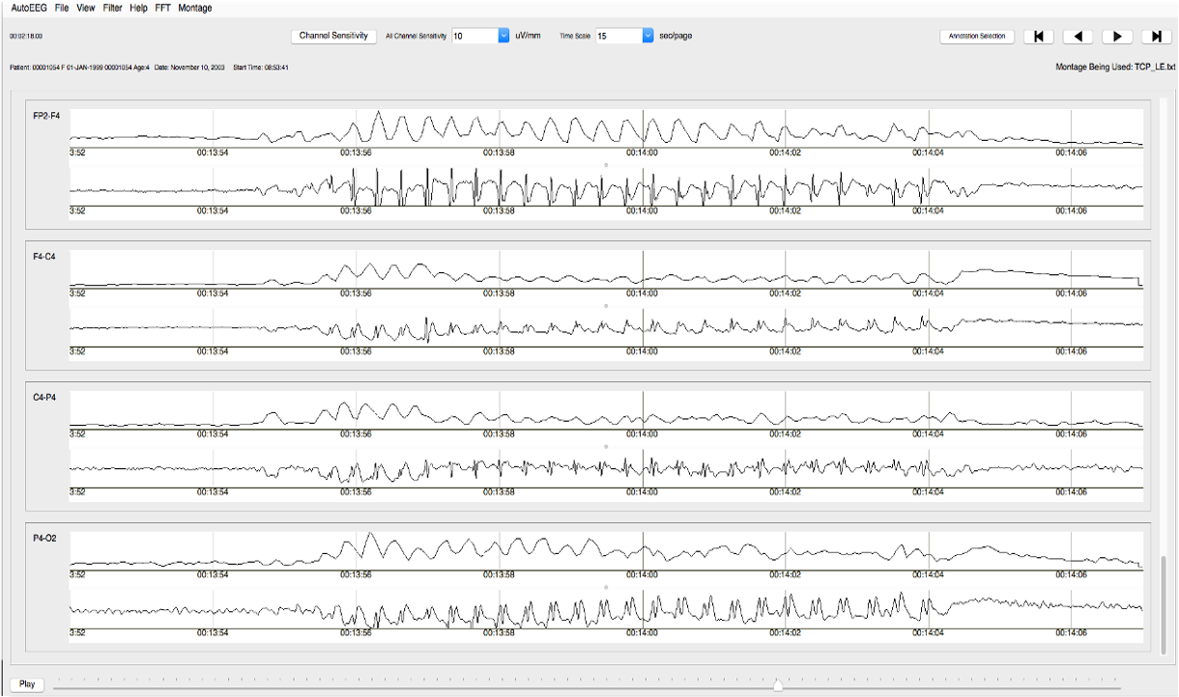Skip to the last page of the recording
This screenshot has width=1179, height=697.
(x=1156, y=37)
